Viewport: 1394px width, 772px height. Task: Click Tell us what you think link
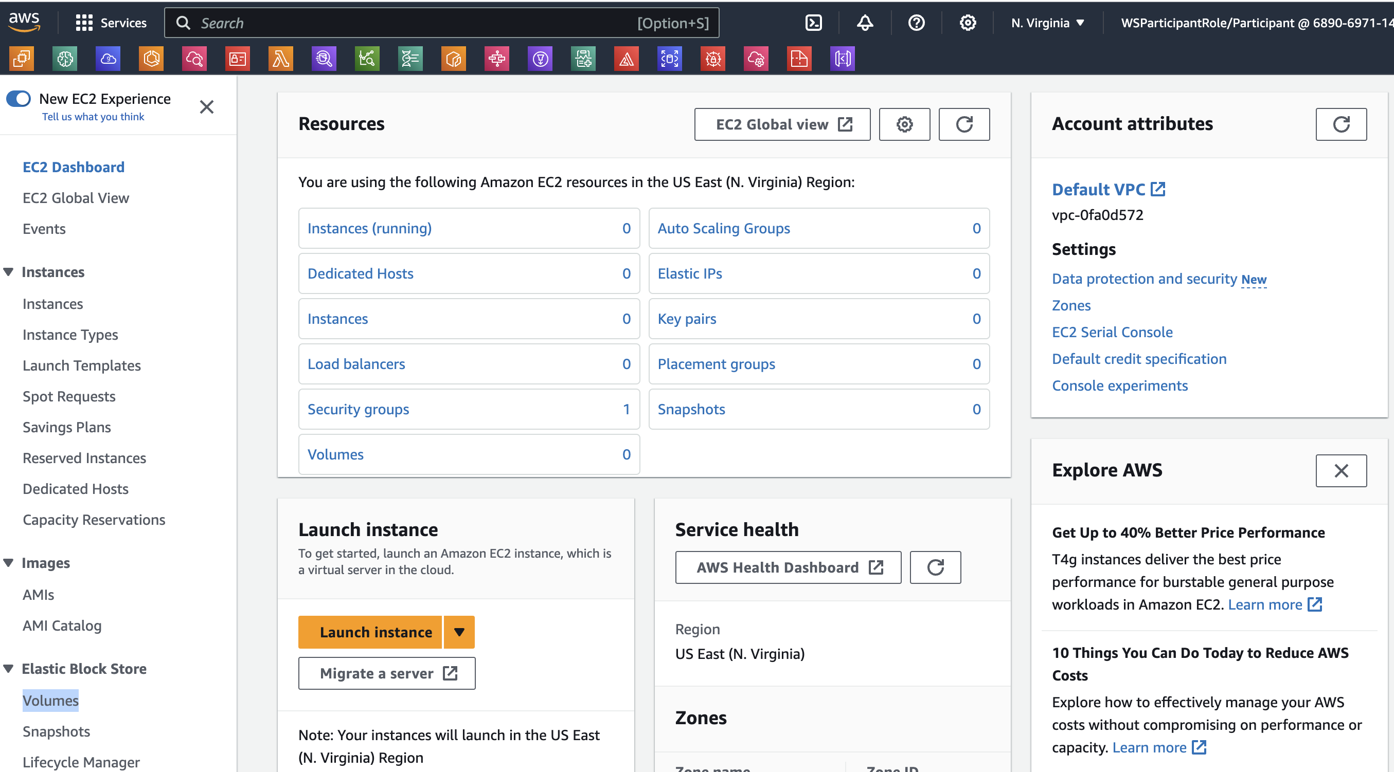click(93, 117)
